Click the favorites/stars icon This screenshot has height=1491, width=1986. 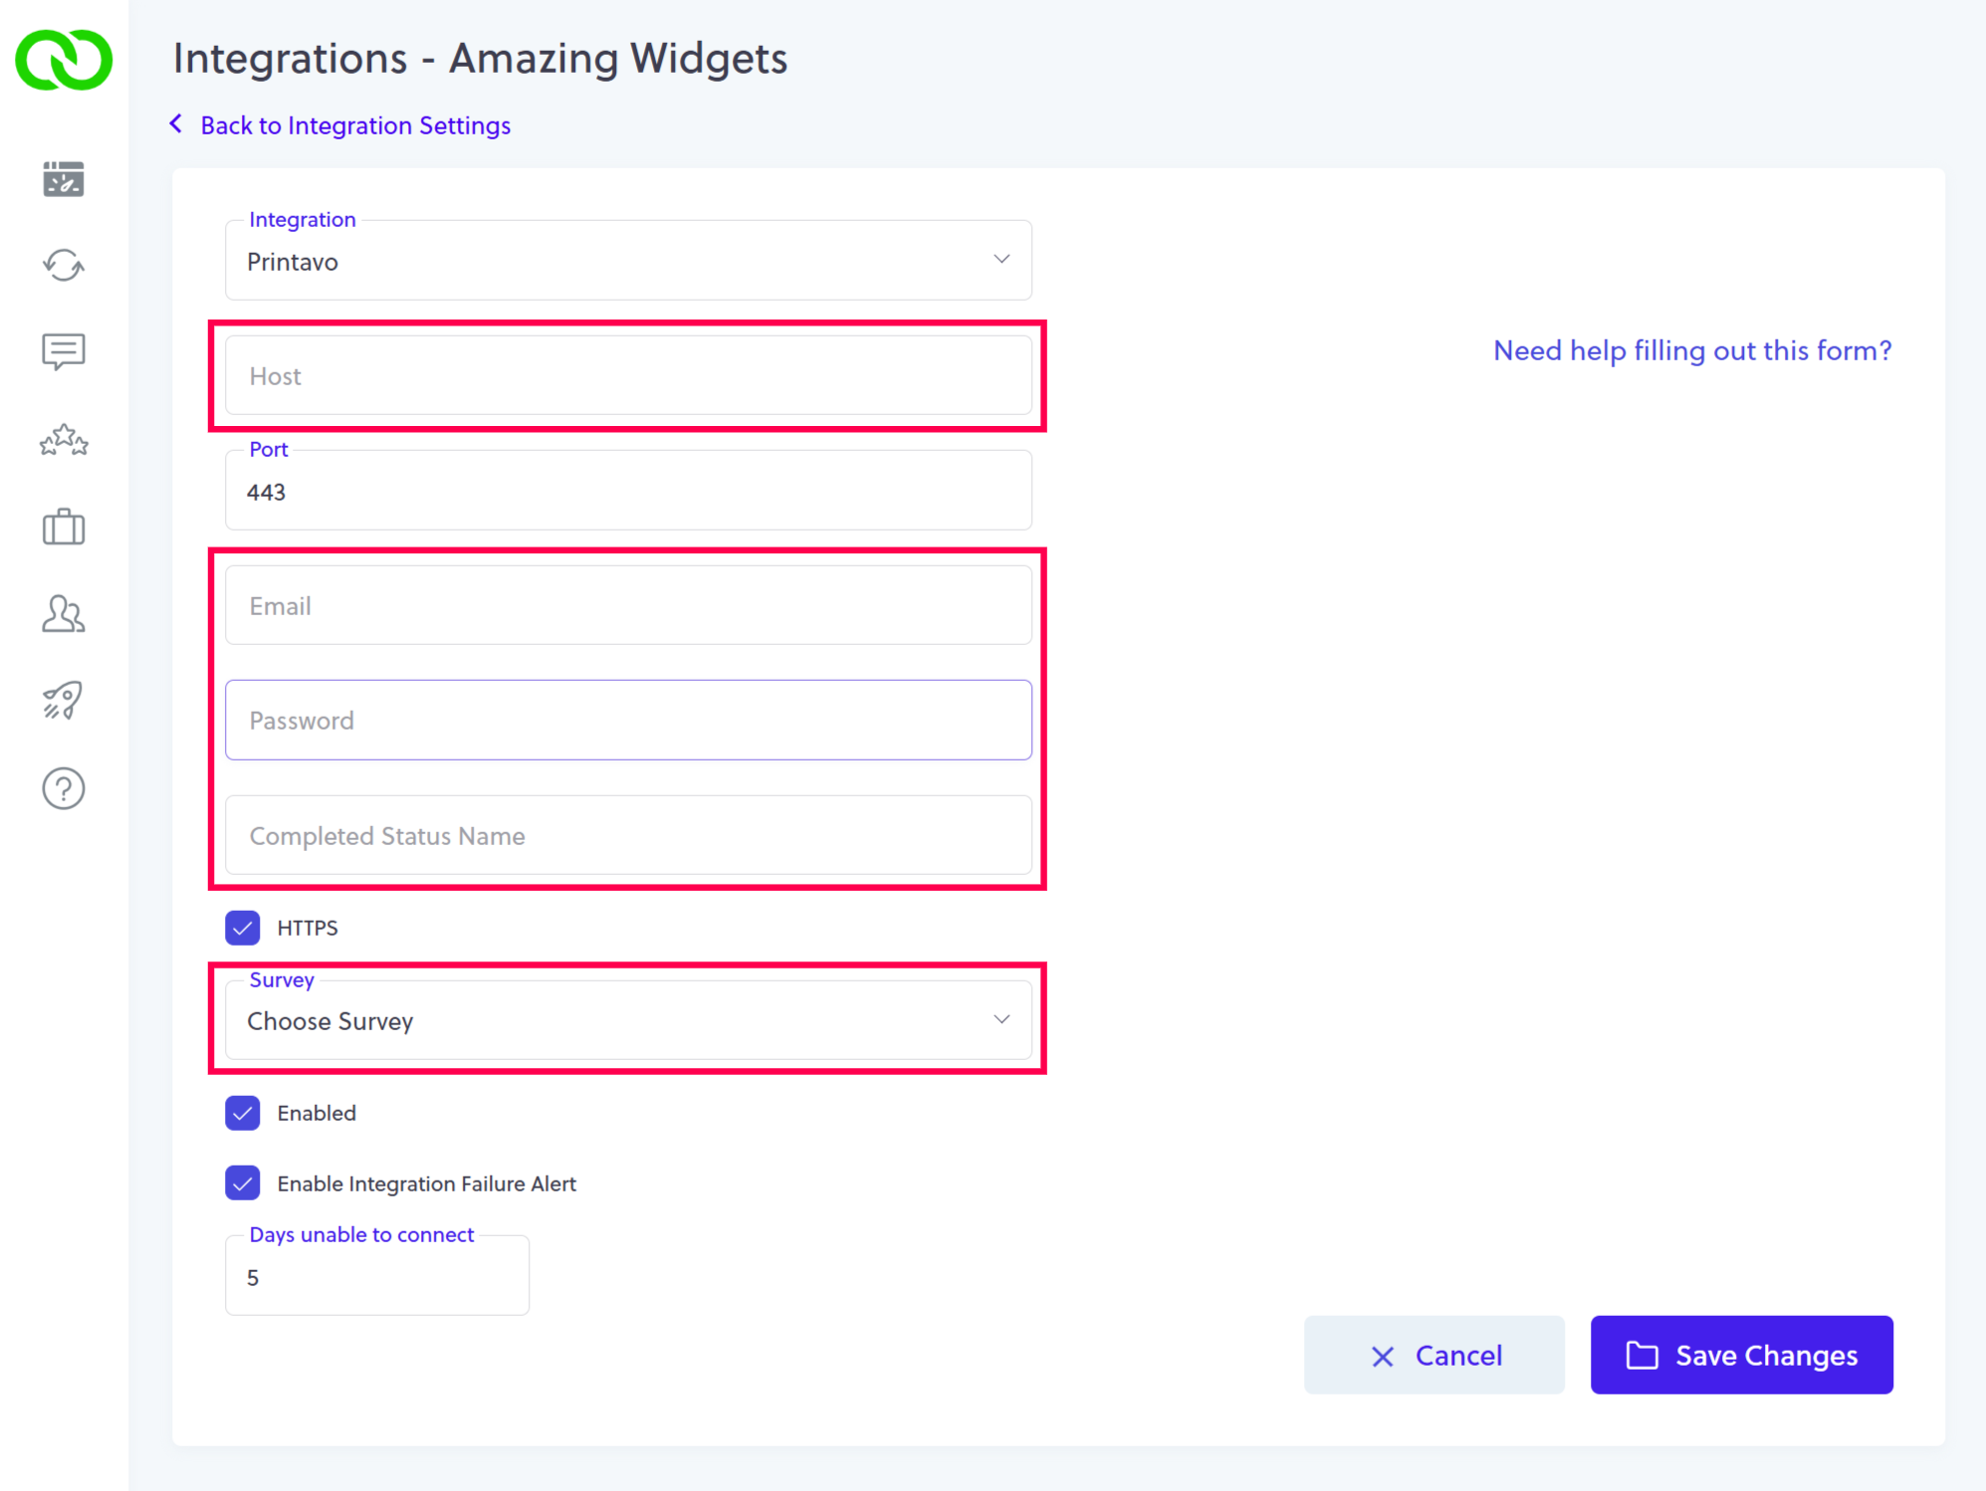63,440
